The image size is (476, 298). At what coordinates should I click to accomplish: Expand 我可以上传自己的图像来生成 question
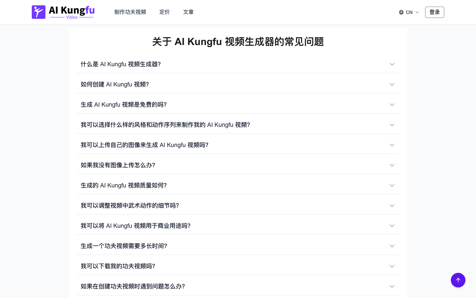(x=238, y=145)
